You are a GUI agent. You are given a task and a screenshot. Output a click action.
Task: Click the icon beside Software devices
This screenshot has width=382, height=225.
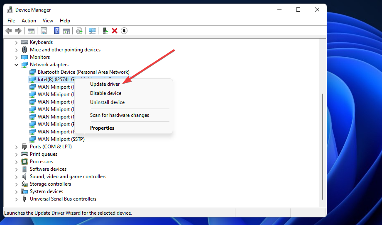24,169
